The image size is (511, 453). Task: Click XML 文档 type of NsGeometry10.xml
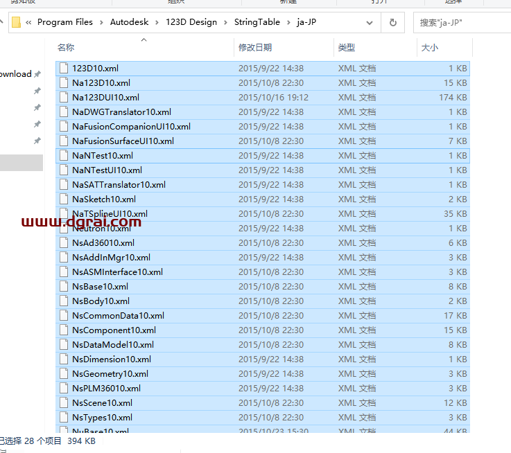357,374
